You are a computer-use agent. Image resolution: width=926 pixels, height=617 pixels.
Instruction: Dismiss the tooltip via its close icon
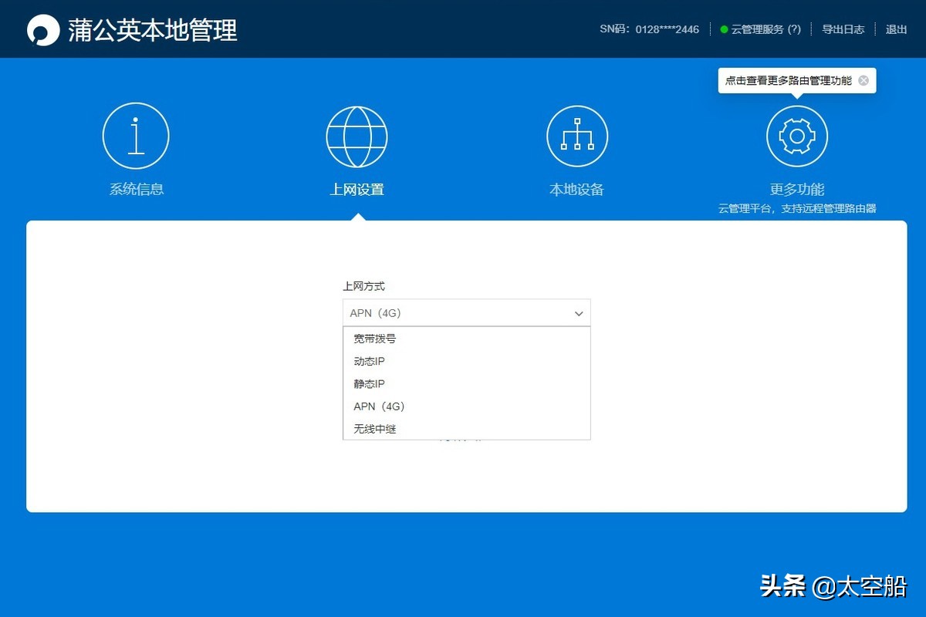click(x=863, y=79)
